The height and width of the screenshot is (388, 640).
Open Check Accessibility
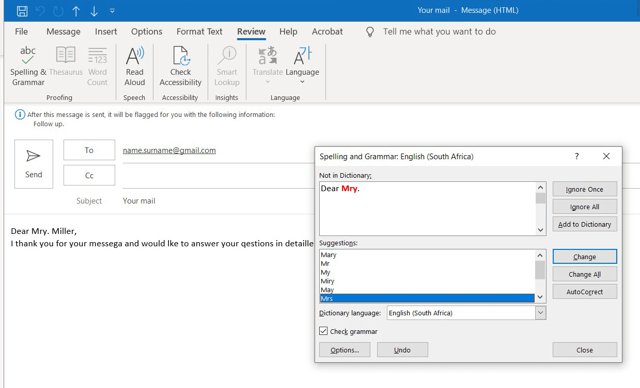point(180,65)
